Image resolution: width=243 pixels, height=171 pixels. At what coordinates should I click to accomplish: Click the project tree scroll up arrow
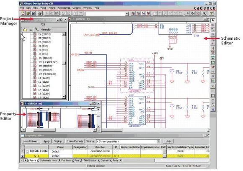(64, 34)
